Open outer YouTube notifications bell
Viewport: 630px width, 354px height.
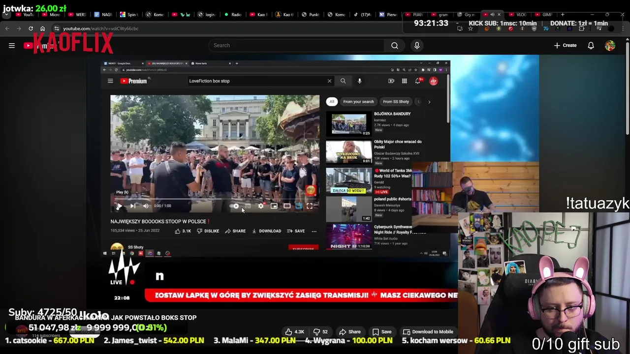591,45
